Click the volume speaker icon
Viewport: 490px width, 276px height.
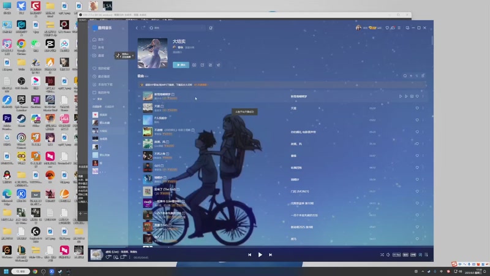click(388, 255)
